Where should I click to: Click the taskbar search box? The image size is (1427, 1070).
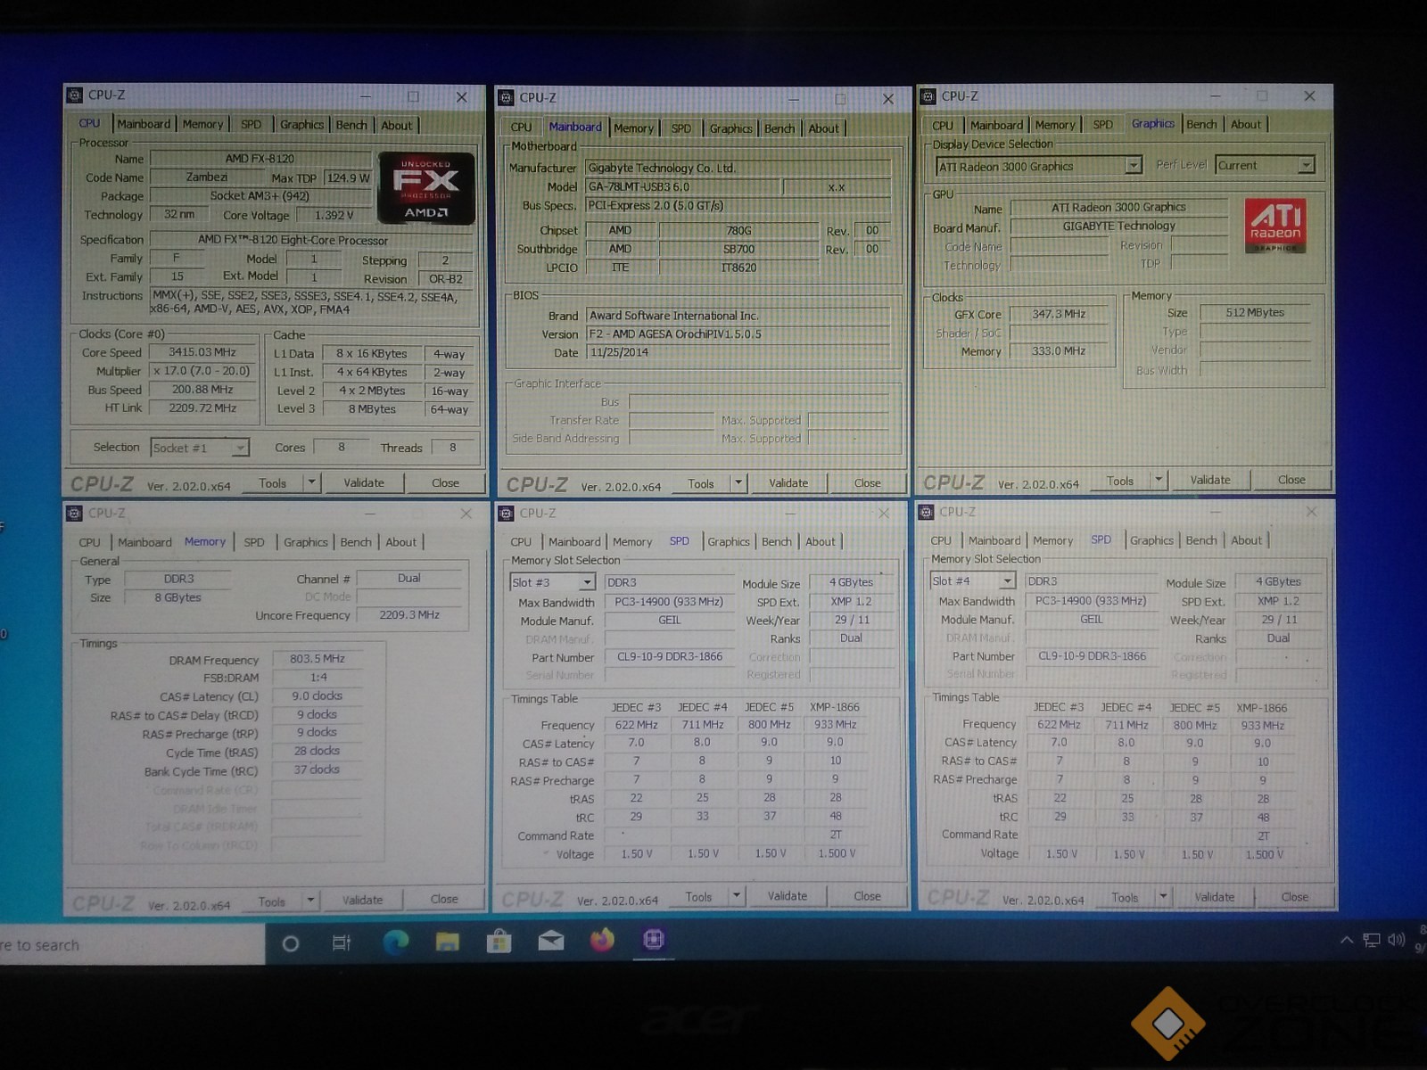pos(132,945)
